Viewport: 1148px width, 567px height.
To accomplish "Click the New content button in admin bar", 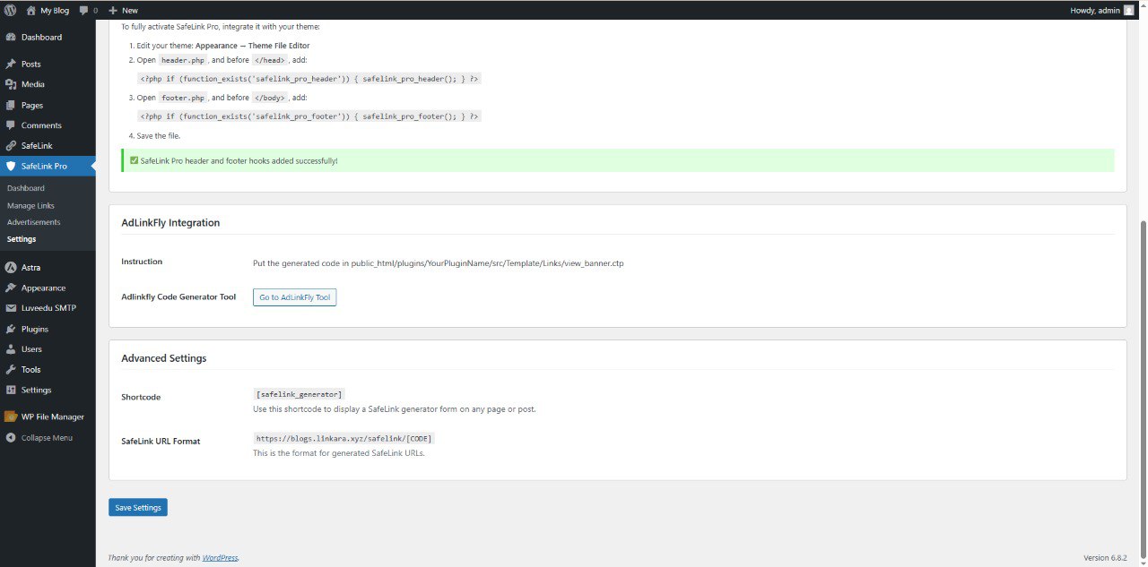I will coord(123,10).
